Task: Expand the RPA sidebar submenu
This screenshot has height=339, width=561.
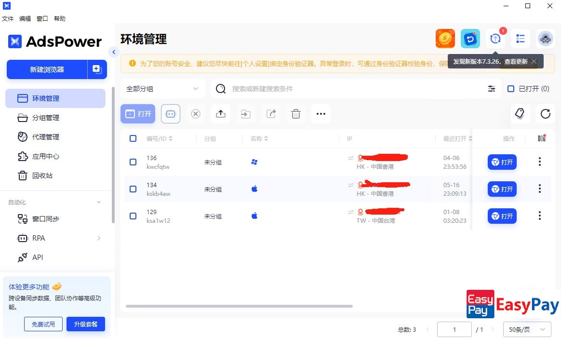Action: [99, 238]
